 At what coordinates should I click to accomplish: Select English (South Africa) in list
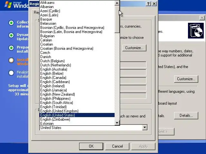[77, 103]
